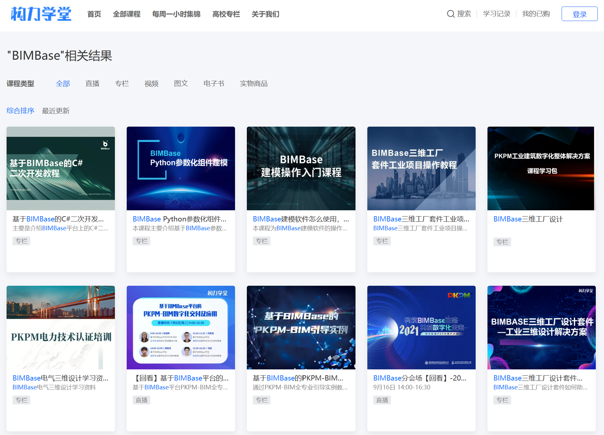Click description BIMBase电气三维设计学习资料

54,387
